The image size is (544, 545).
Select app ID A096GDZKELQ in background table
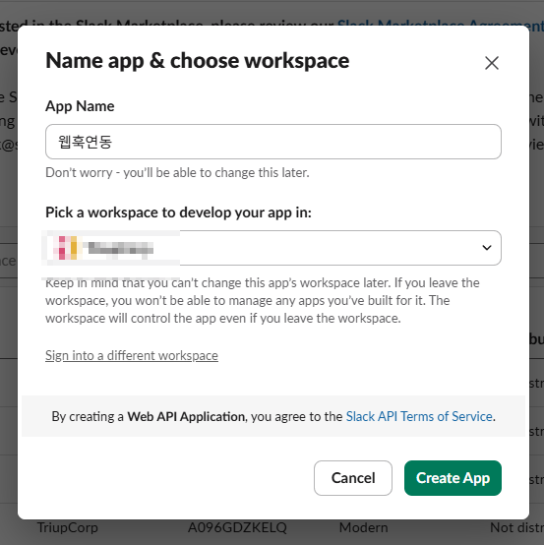tap(237, 527)
